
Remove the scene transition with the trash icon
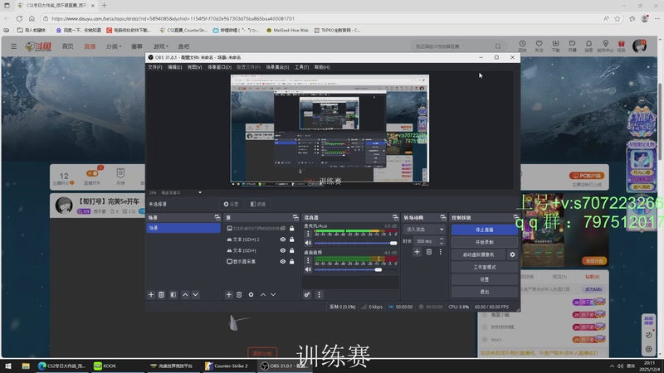point(429,252)
